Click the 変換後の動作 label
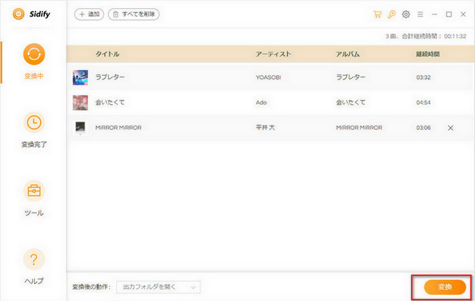Screen dimensions: 475x301 (x=91, y=287)
